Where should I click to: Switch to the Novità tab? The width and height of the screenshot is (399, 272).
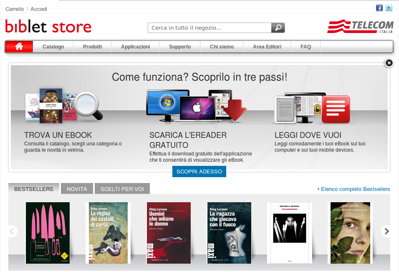(x=77, y=189)
